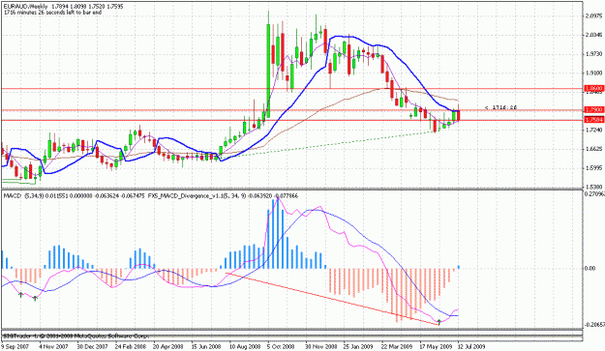
Task: Select the 1.6625 price scale label
Action: (593, 149)
